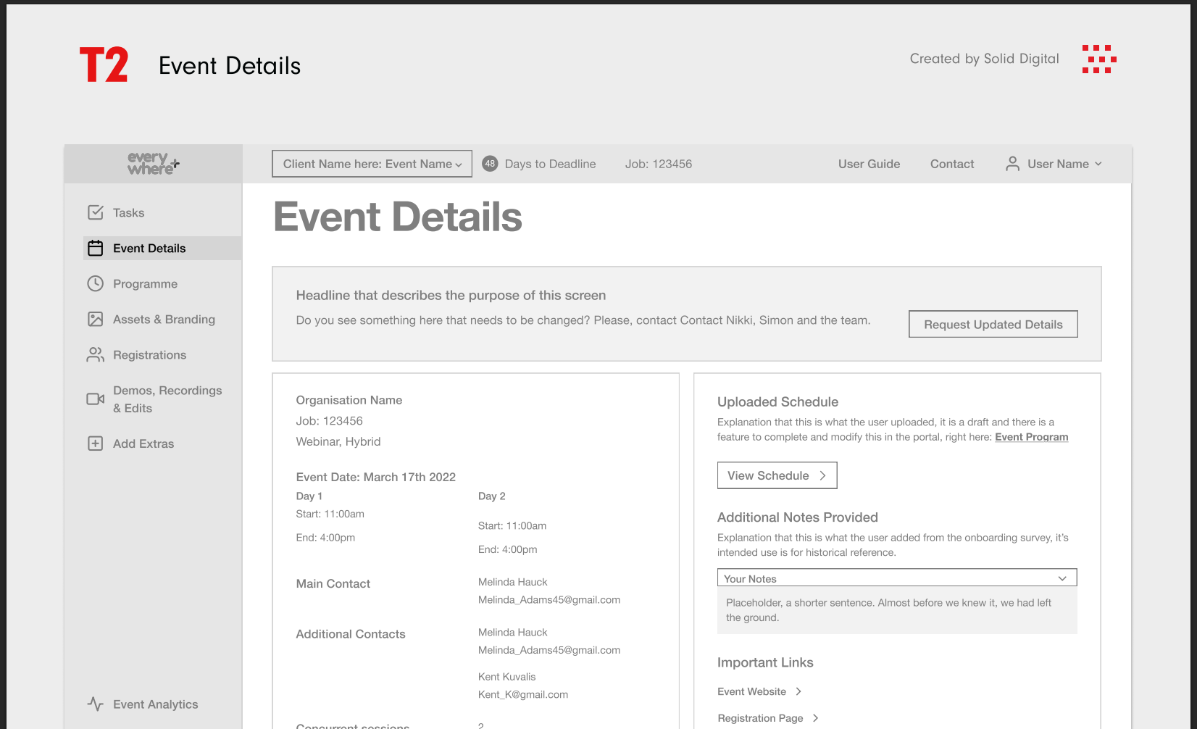1197x729 pixels.
Task: Click the Demos, Recordings video camera icon
Action: coord(96,399)
